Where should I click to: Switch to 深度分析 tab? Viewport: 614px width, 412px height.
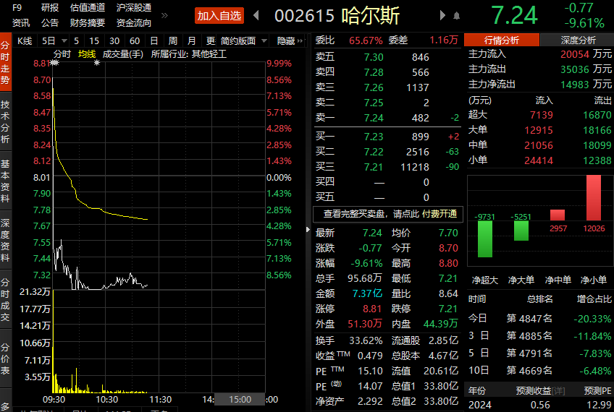(x=578, y=40)
